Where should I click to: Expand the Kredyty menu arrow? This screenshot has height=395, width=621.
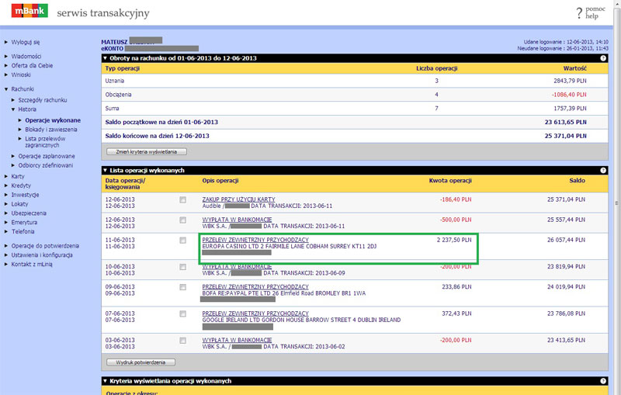[x=6, y=185]
